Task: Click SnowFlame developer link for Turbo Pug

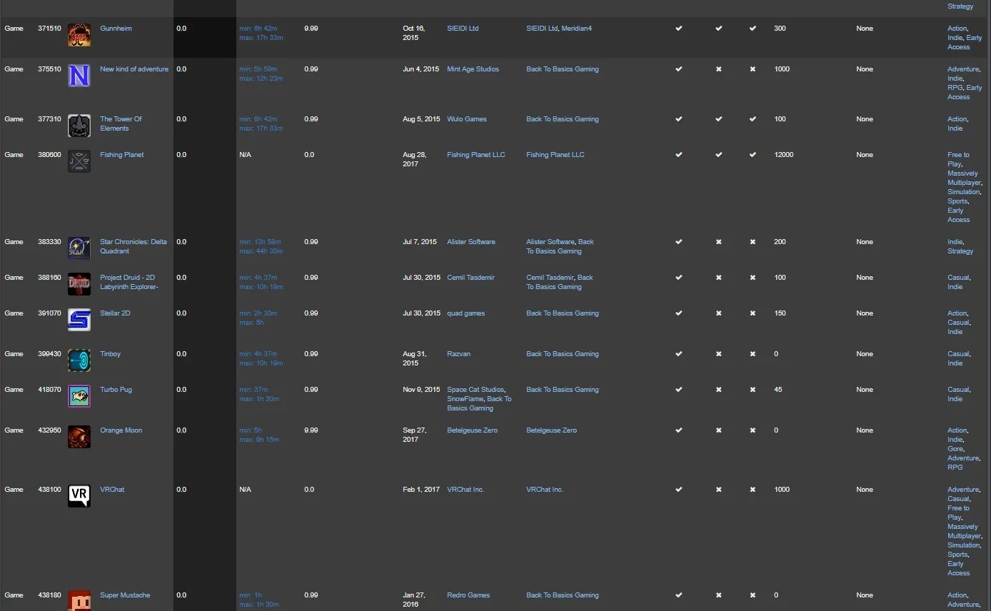Action: point(465,399)
